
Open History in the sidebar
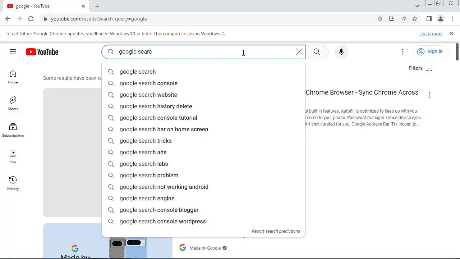point(13,183)
